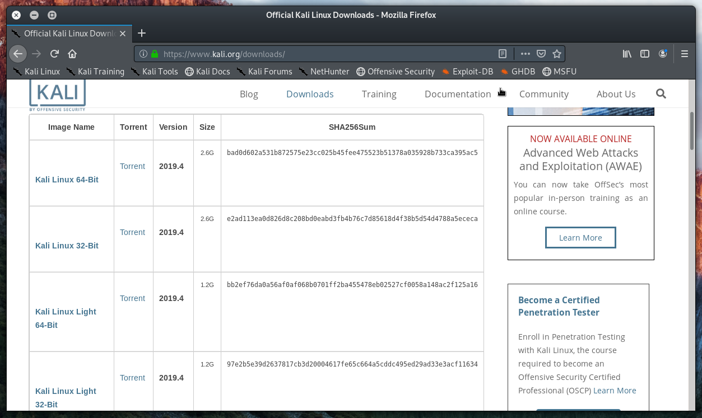
Task: Click the Kali Linux Light 64-Bit link
Action: (66, 318)
